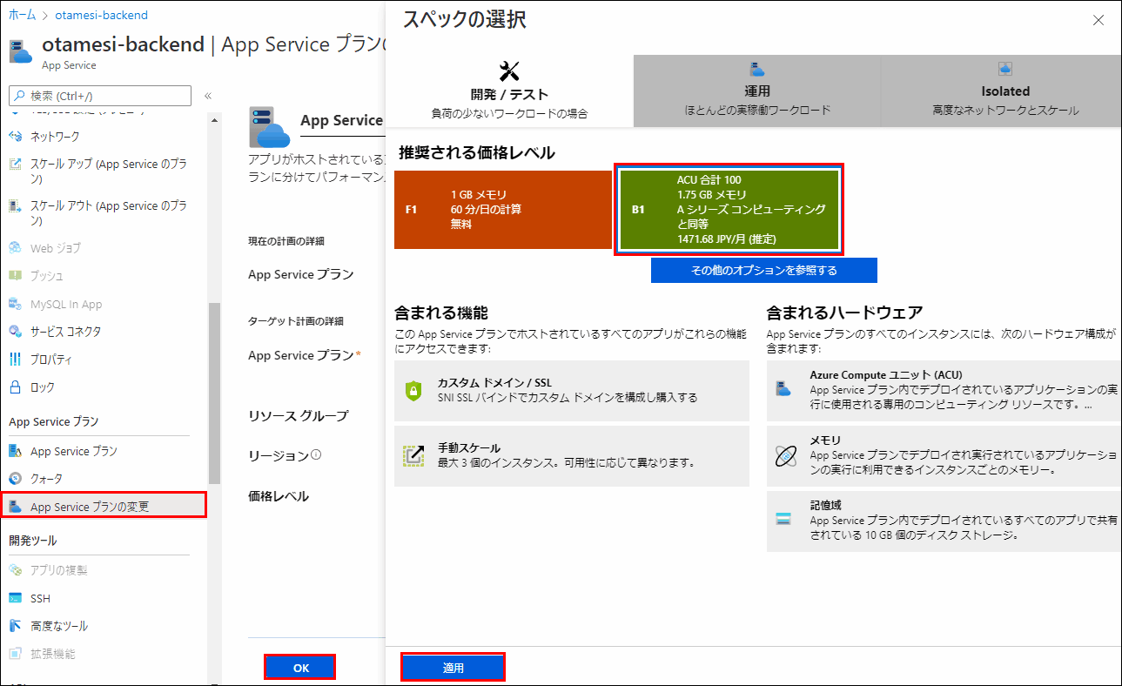The height and width of the screenshot is (686, 1122).
Task: Open スケール アップ (App Service のプラン)
Action: (x=109, y=171)
